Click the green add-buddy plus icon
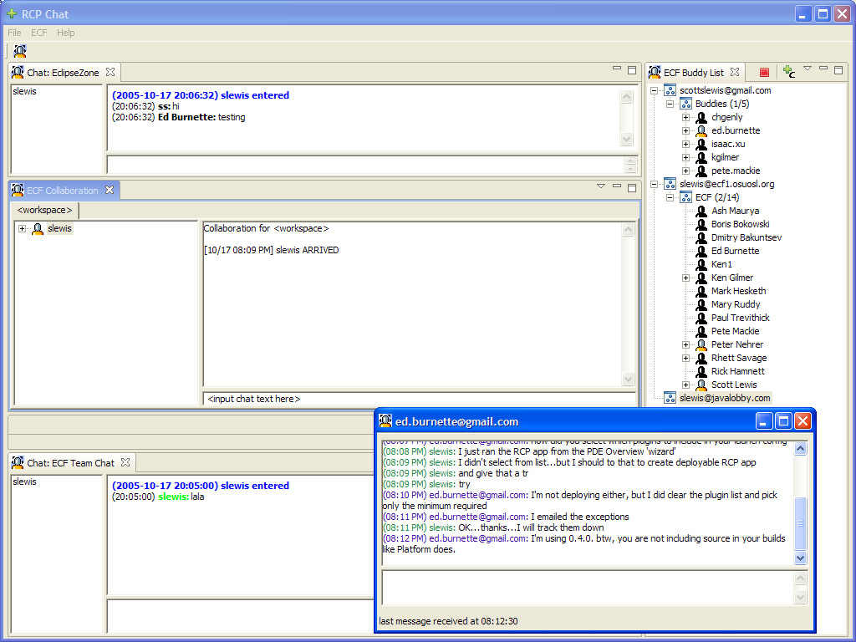 click(788, 73)
